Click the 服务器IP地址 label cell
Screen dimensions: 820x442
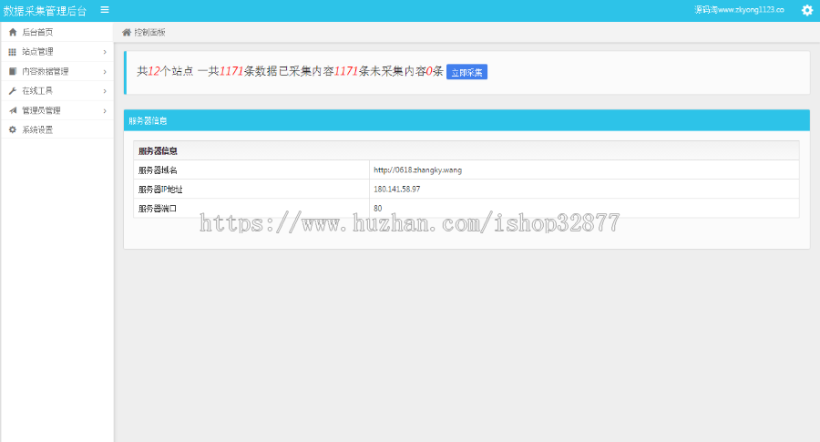[251, 189]
